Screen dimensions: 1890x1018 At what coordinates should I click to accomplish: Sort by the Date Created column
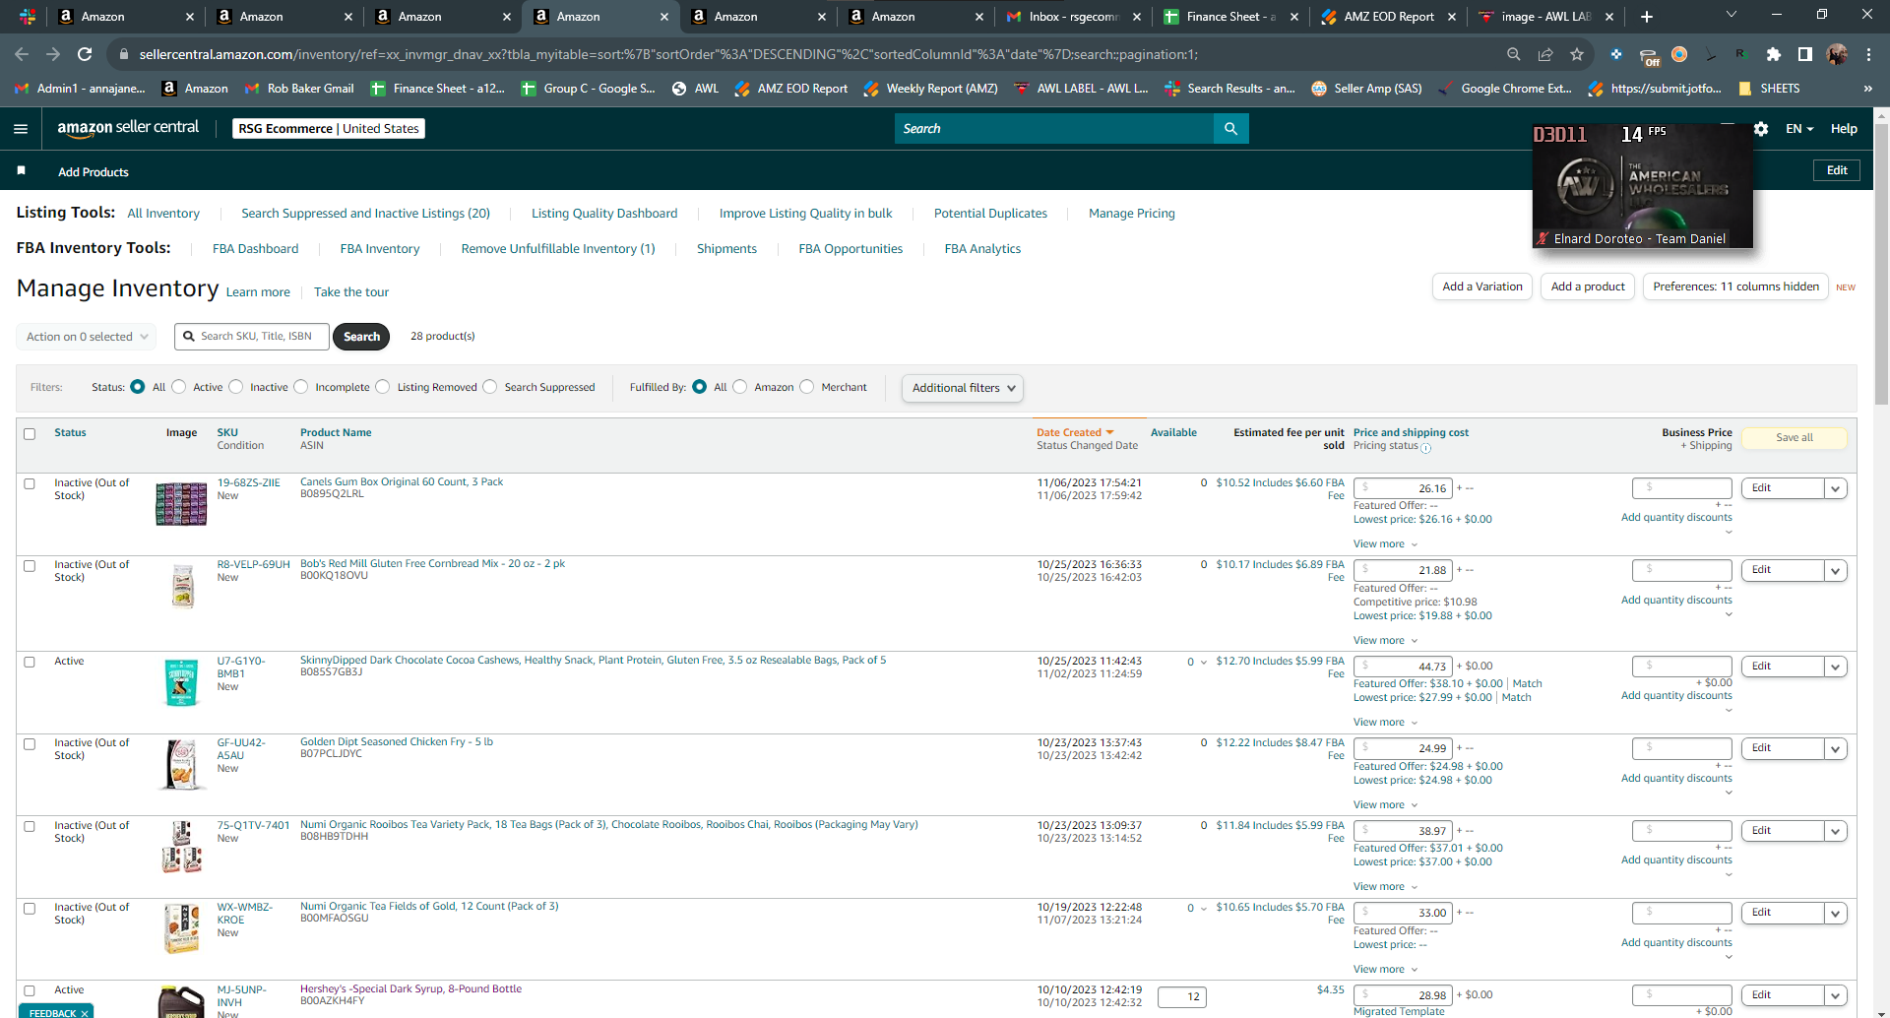pos(1074,433)
